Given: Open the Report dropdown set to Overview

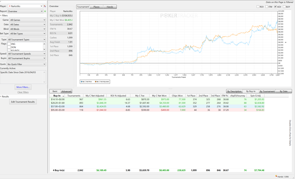Looking at the screenshot, I should (x=25, y=11).
